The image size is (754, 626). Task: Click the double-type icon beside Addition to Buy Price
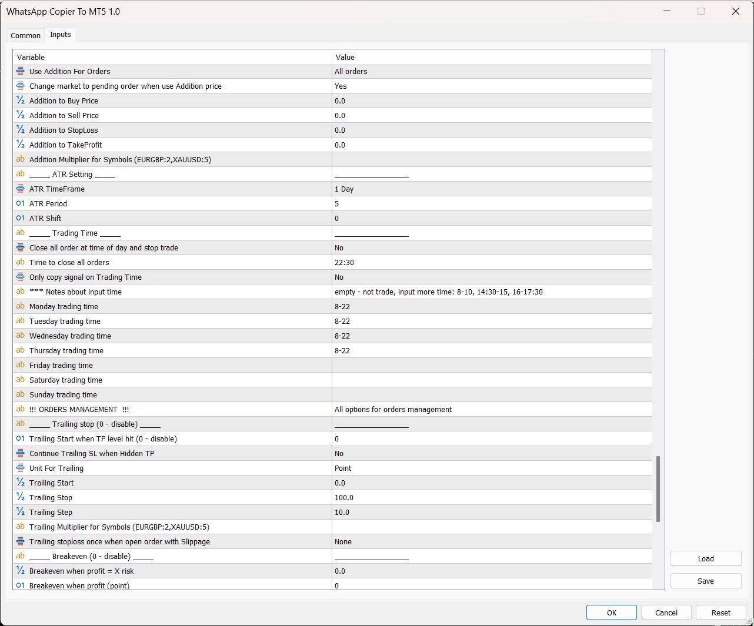(21, 101)
